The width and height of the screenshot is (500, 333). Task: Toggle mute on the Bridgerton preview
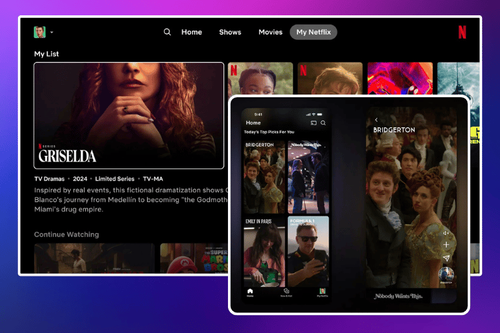click(446, 233)
